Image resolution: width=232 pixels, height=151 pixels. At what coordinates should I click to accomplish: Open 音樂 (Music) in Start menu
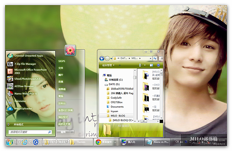(61, 82)
